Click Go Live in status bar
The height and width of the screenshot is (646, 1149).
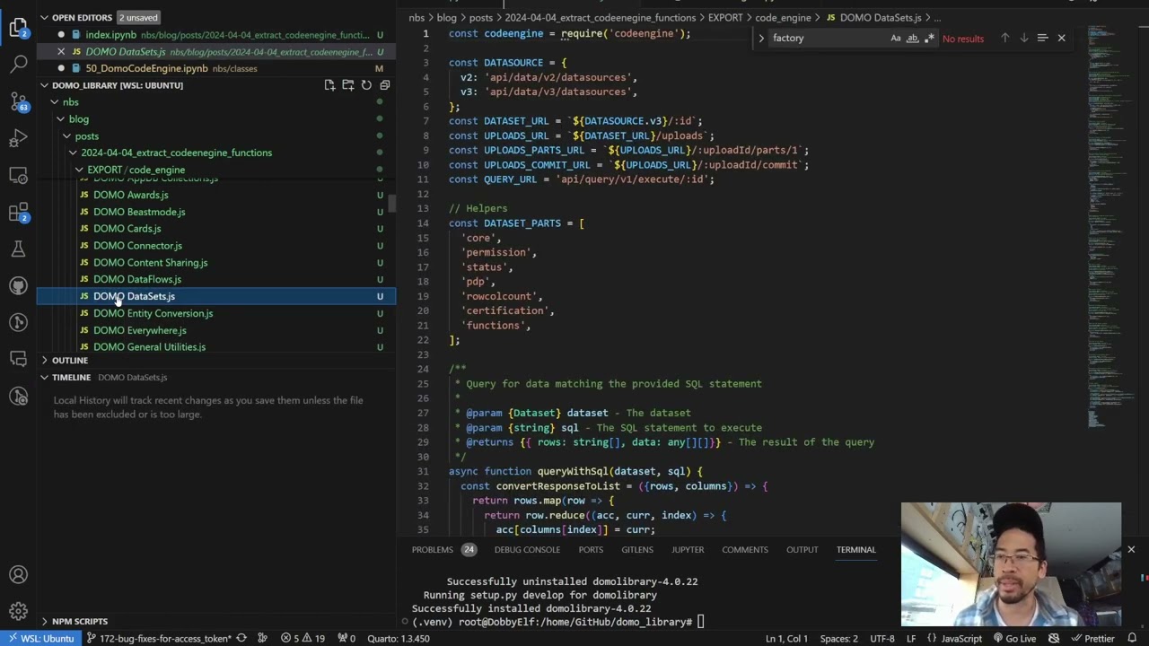pyautogui.click(x=1014, y=639)
